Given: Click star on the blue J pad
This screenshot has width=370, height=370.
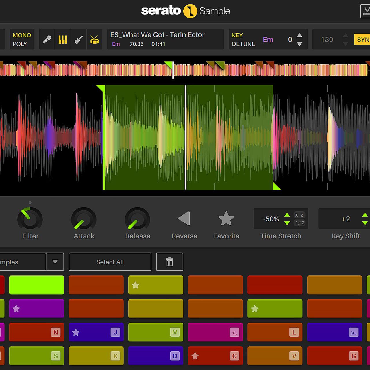Looking at the screenshot, I should 76,332.
